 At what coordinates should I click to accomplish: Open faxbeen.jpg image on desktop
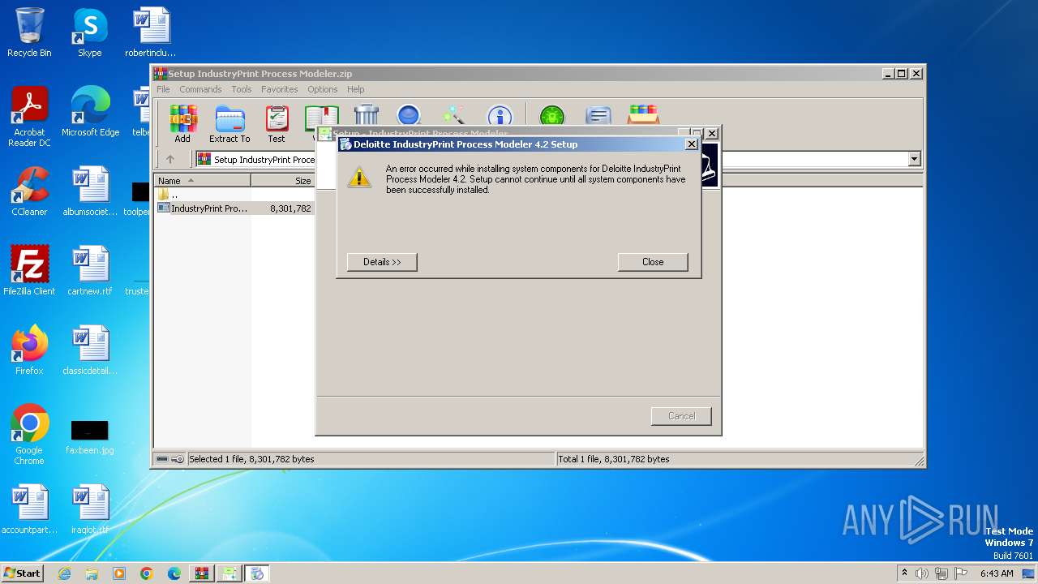coord(90,436)
